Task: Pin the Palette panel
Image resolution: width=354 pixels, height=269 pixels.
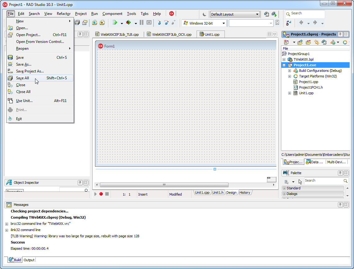Action: [x=340, y=173]
